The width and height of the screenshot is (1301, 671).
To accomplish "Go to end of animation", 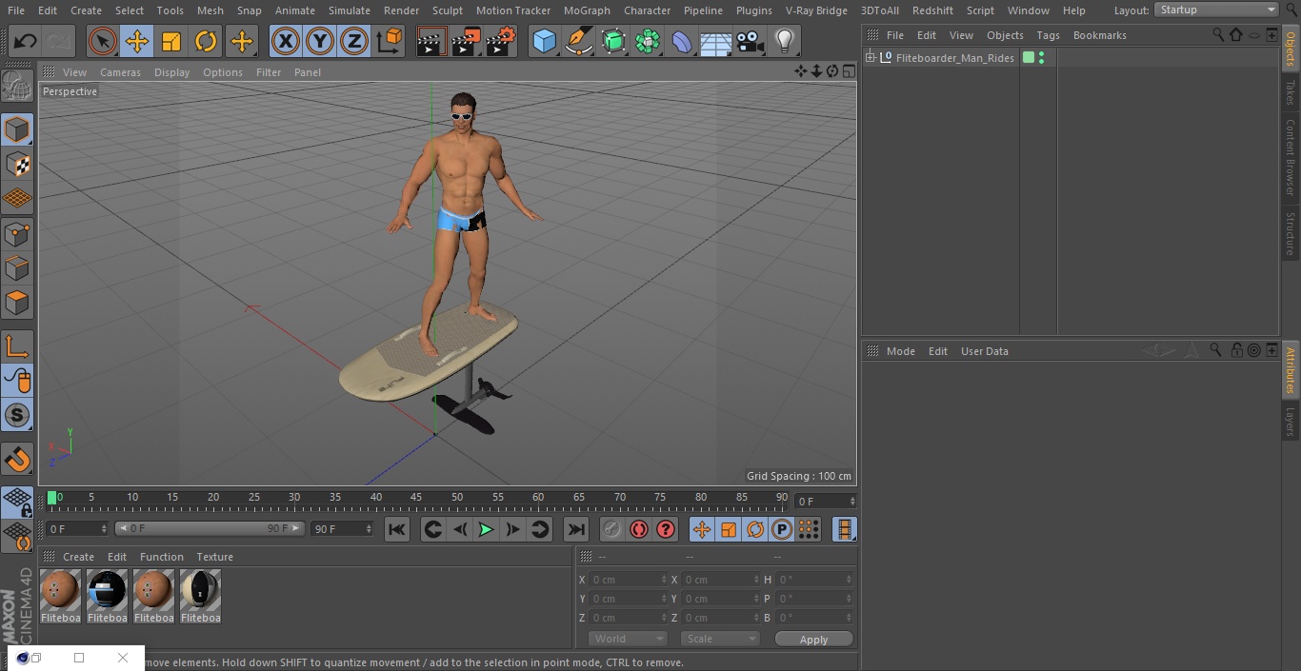I will 575,529.
